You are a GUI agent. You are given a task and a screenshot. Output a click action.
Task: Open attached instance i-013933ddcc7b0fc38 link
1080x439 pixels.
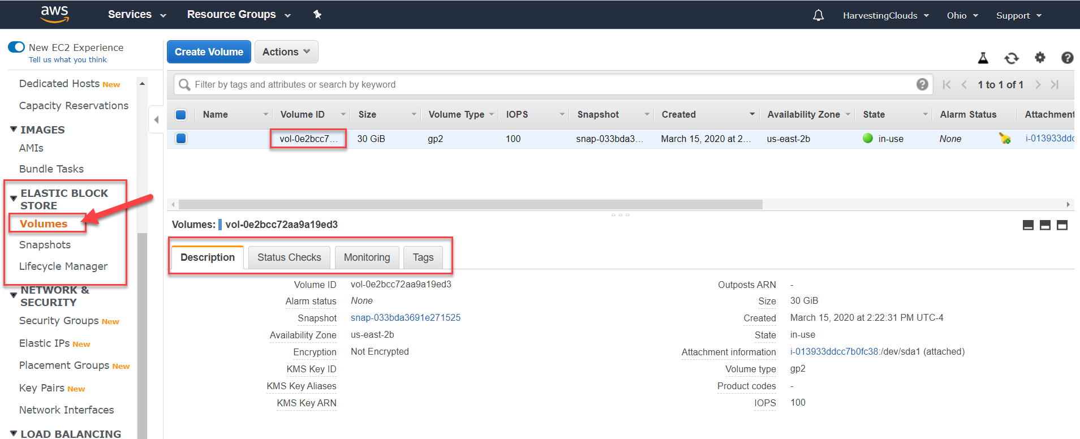click(x=835, y=351)
